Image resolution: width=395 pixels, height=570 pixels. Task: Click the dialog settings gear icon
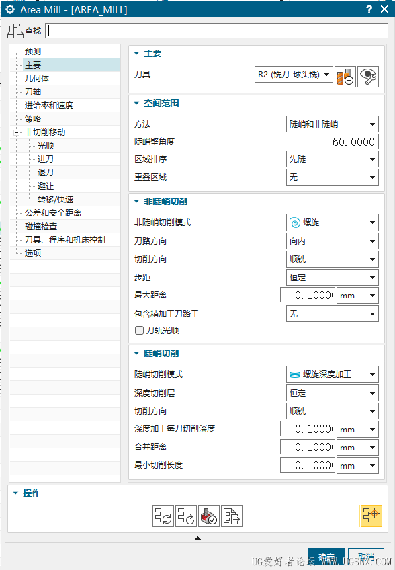coord(10,9)
